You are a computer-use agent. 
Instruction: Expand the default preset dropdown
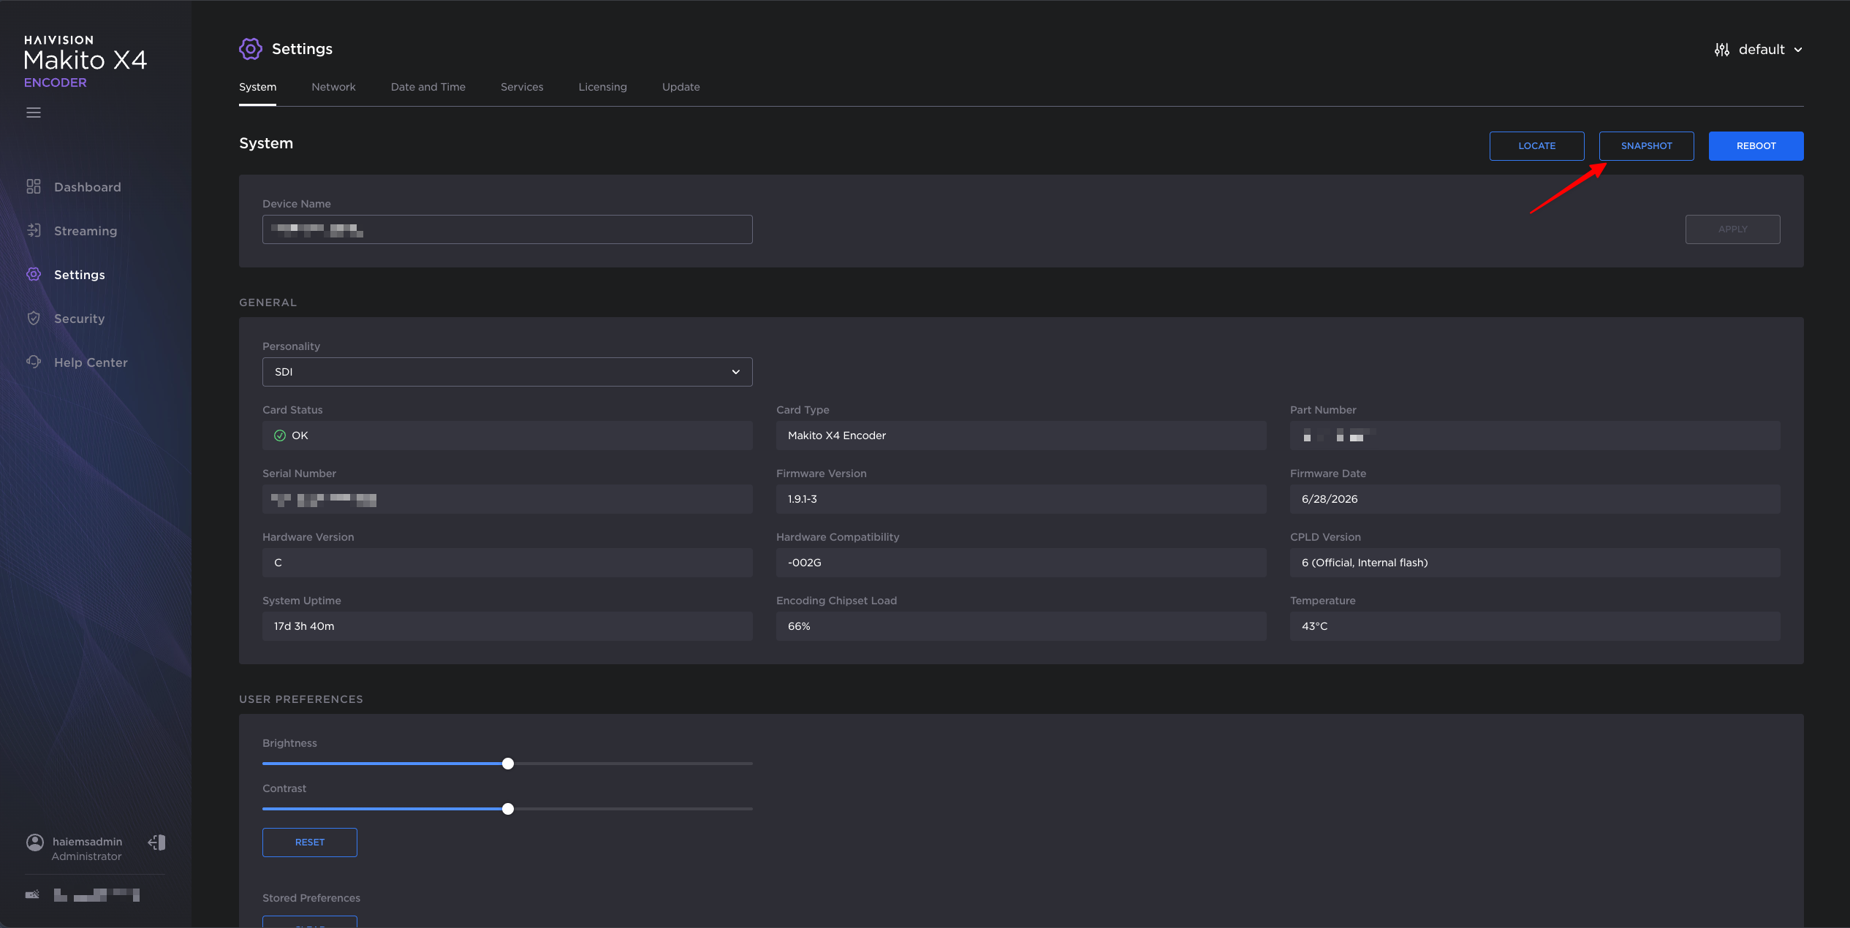pyautogui.click(x=1758, y=50)
